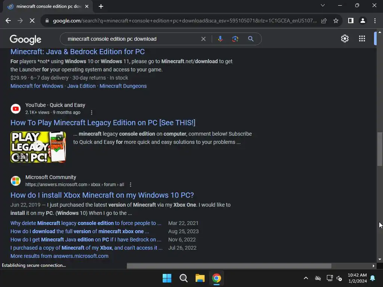The width and height of the screenshot is (383, 287).
Task: Stop loading the page
Action: click(32, 21)
